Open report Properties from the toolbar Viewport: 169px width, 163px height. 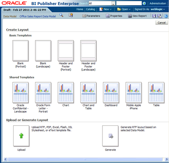pos(114,16)
